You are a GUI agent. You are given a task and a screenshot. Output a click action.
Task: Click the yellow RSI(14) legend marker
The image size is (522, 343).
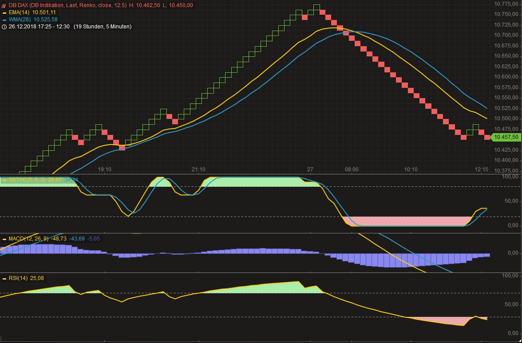click(4, 278)
